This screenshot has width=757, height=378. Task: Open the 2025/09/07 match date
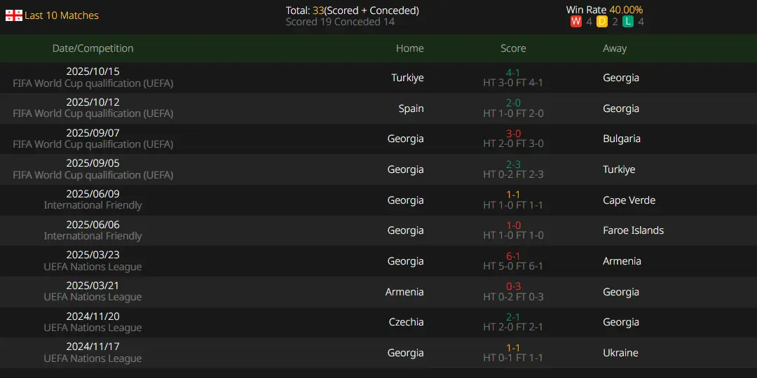tap(93, 132)
